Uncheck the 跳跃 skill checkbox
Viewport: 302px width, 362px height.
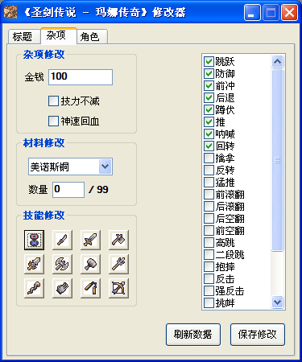209,61
